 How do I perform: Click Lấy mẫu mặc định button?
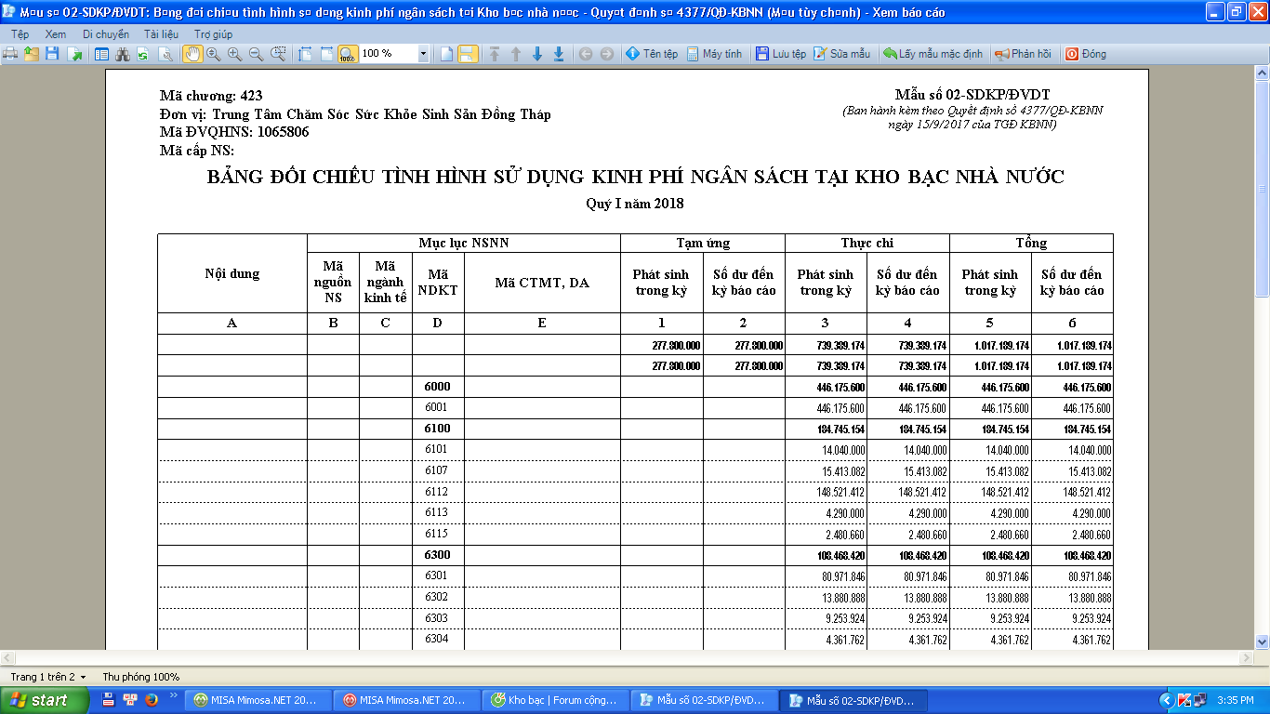(933, 54)
